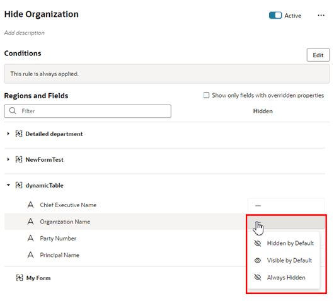This screenshot has width=334, height=301.
Task: Click the magnifier icon in Filter box
Action: (x=13, y=111)
